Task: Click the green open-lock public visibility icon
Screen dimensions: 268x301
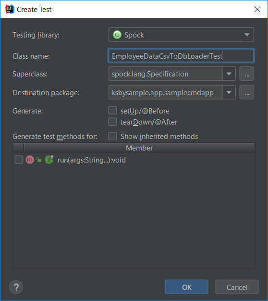Action: (39, 160)
